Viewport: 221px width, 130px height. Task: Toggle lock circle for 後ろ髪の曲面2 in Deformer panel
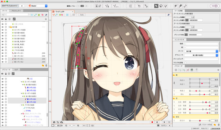coord(6,96)
